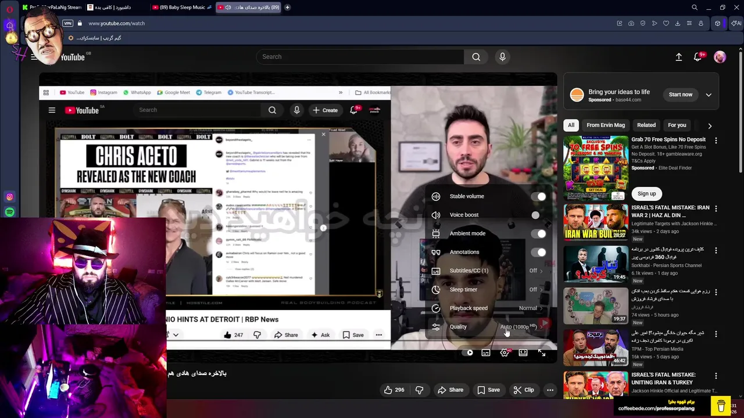
Task: Switch to theater mode icon
Action: coord(523,352)
